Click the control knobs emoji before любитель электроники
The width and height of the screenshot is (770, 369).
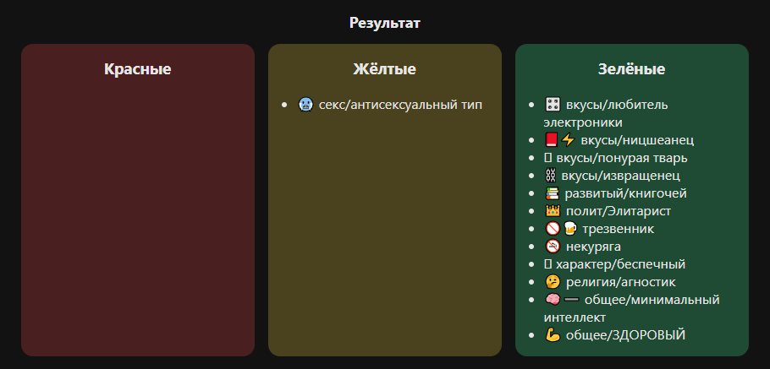click(x=553, y=105)
